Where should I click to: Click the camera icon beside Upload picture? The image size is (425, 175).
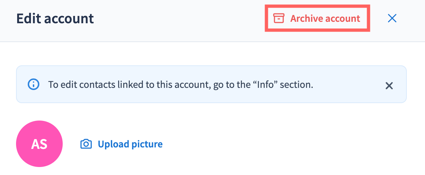coord(86,144)
